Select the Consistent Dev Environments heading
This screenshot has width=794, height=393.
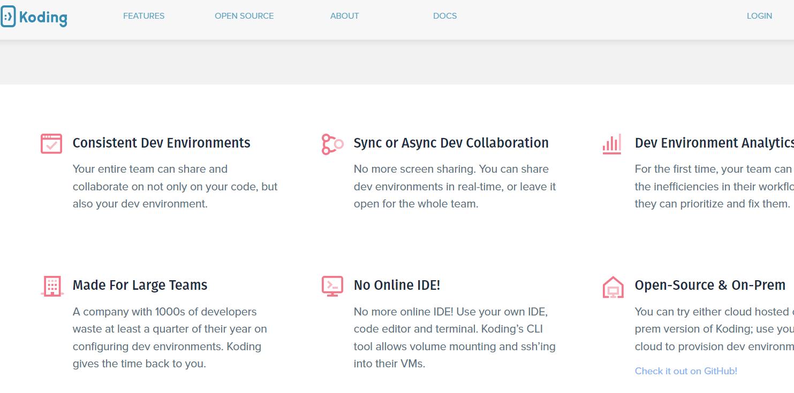click(162, 143)
